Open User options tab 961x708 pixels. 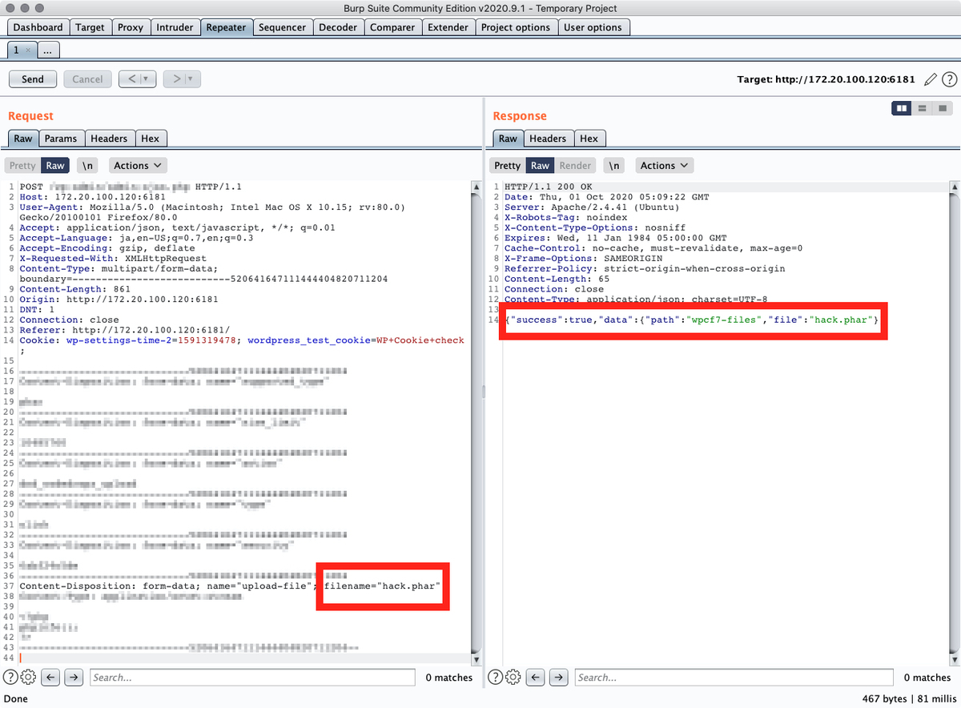(x=593, y=27)
